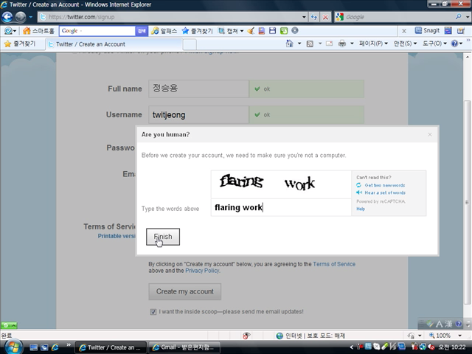Click the page vertical scrollbar
The height and width of the screenshot is (354, 472).
pyautogui.click(x=467, y=202)
